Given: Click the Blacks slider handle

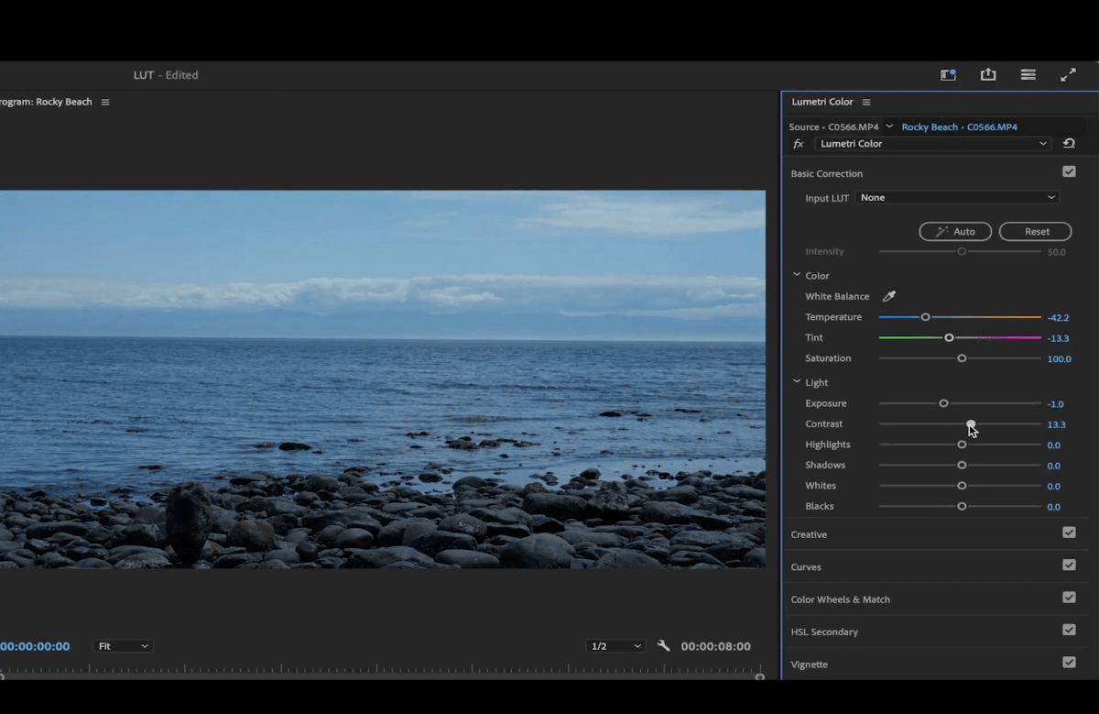Looking at the screenshot, I should [x=962, y=506].
